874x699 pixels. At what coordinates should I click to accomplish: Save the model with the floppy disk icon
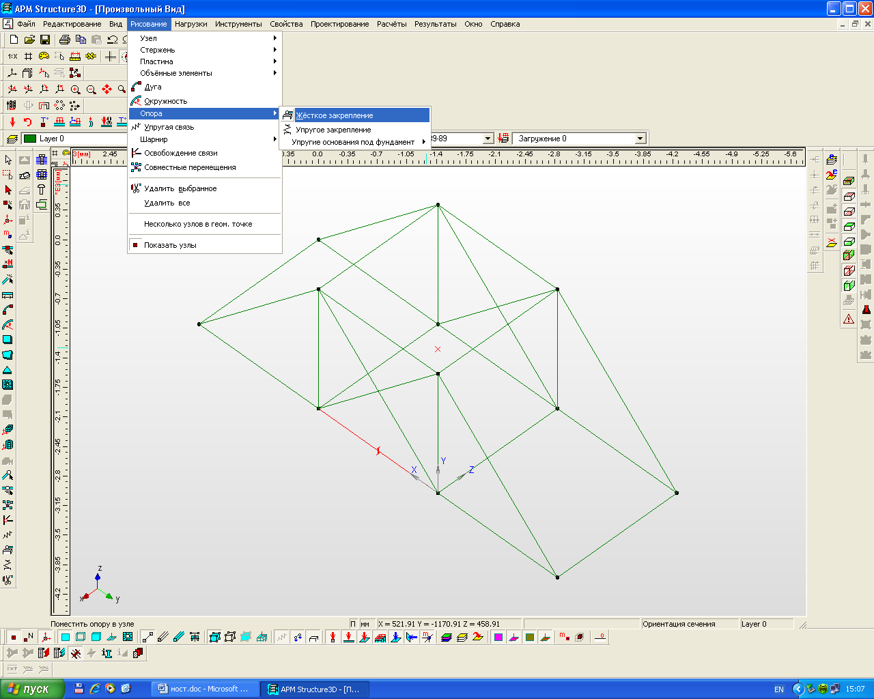point(45,40)
